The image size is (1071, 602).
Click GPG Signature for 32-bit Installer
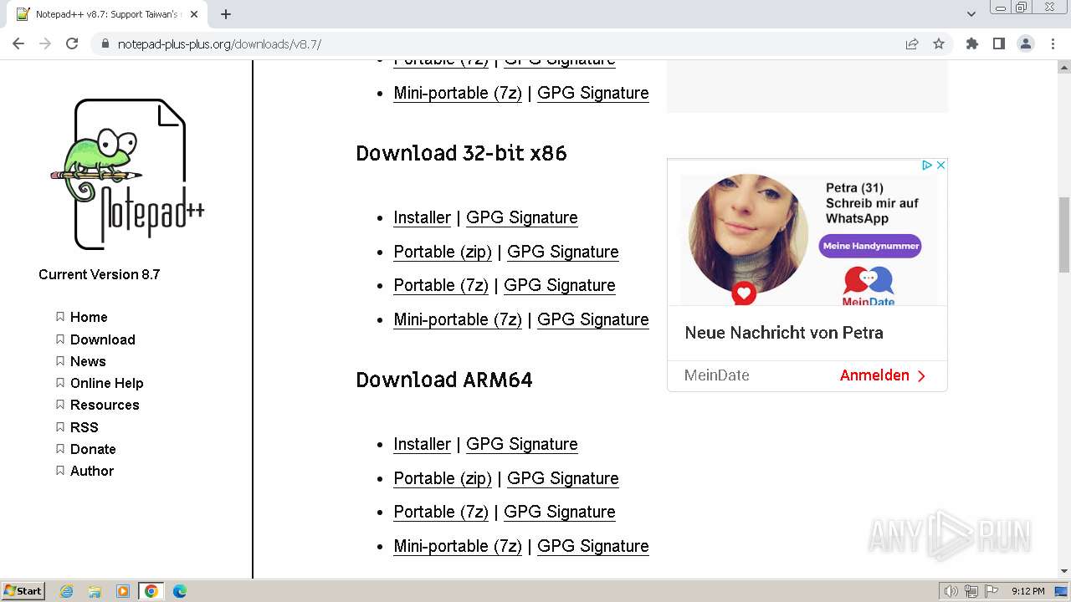coord(522,217)
